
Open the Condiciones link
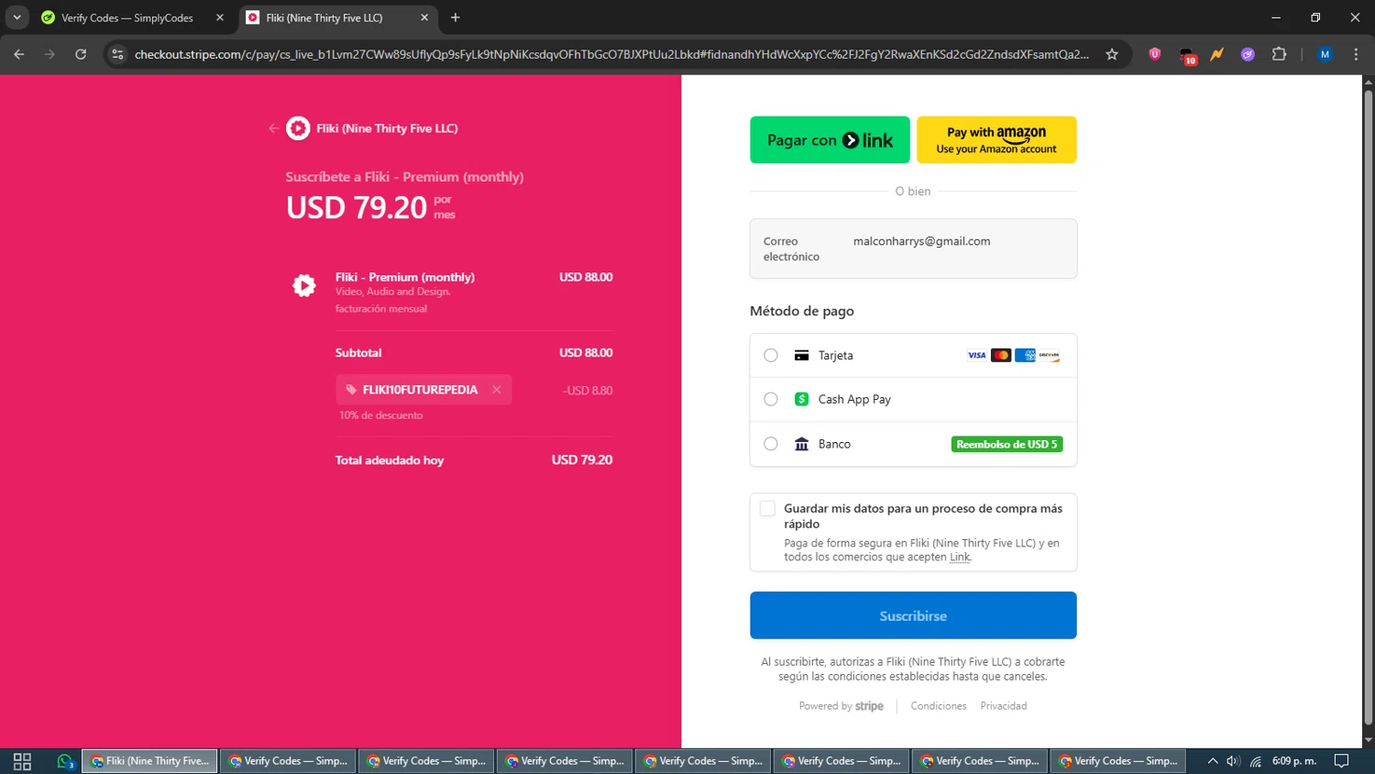pyautogui.click(x=938, y=706)
